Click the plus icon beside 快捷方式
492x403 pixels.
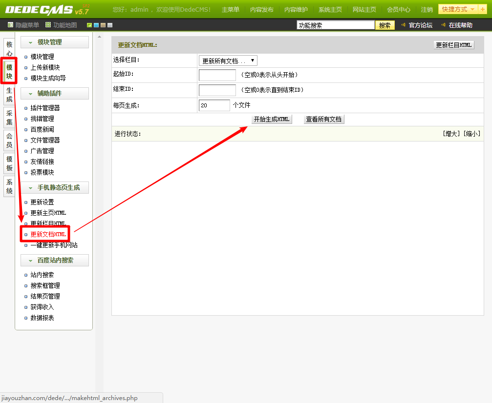click(x=483, y=9)
